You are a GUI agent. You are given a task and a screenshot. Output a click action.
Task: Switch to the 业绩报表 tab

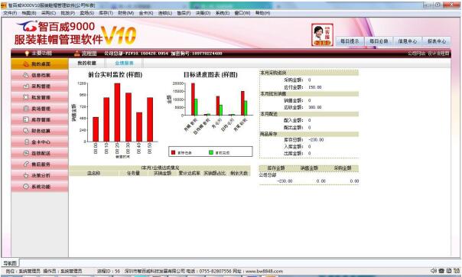point(124,63)
